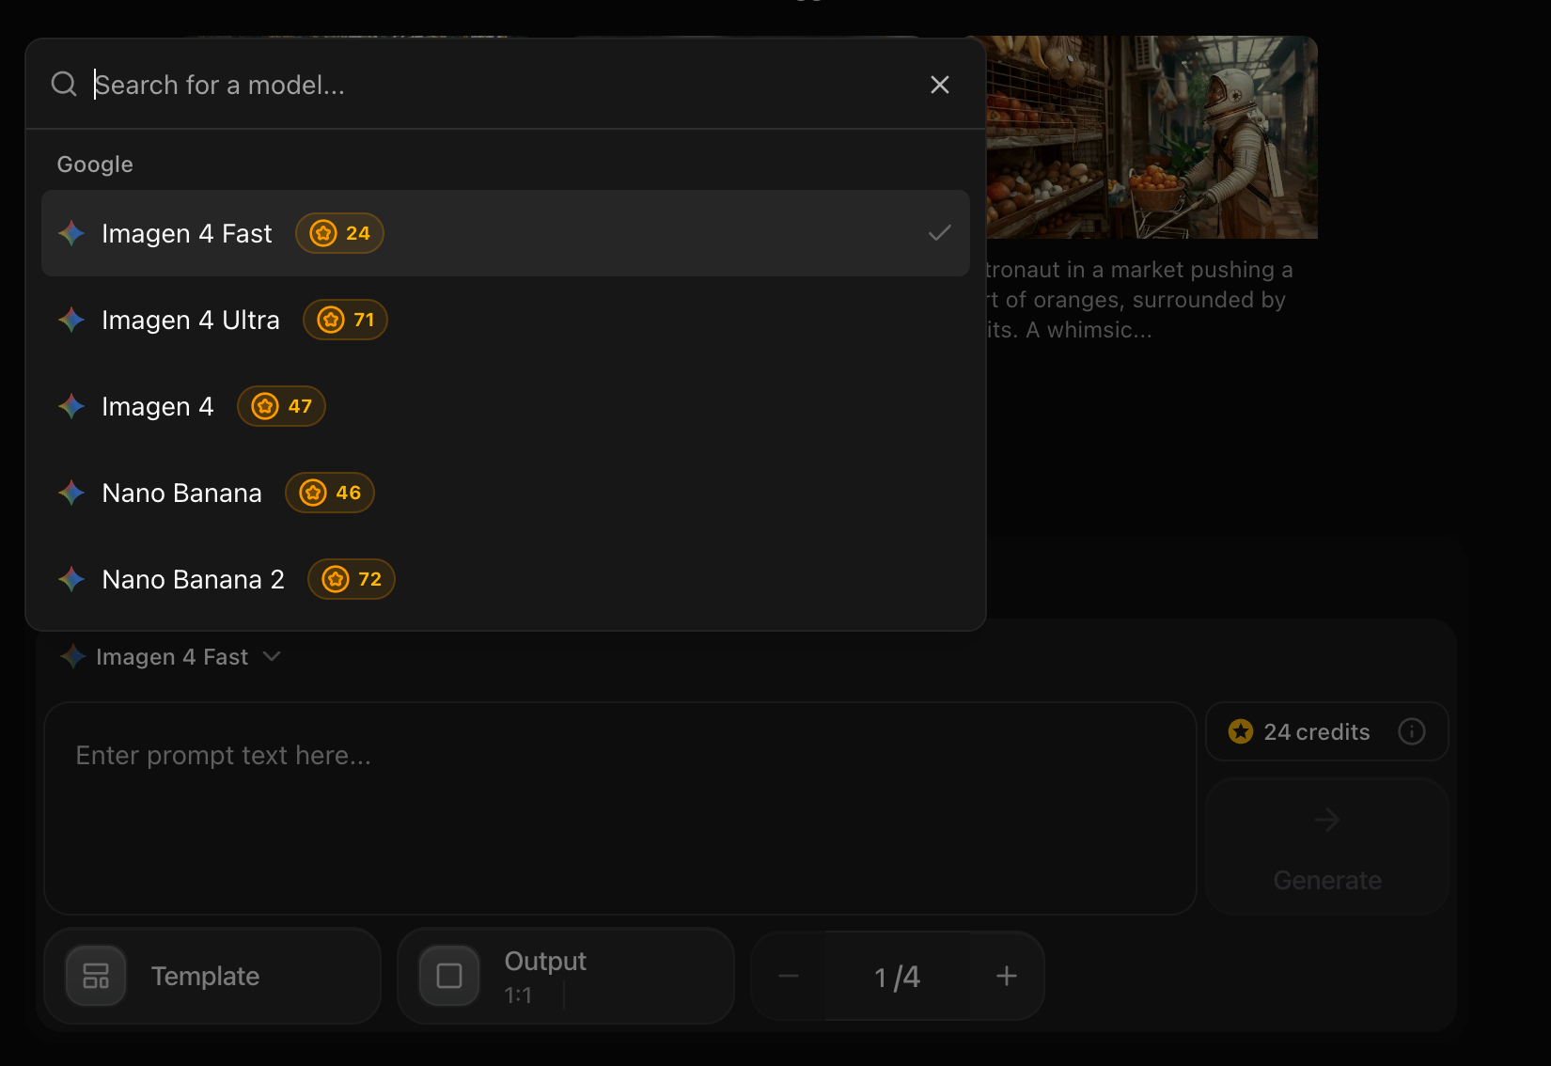This screenshot has width=1551, height=1066.
Task: Click the 24 credits badge on Imagen 4 Fast
Action: click(x=339, y=233)
